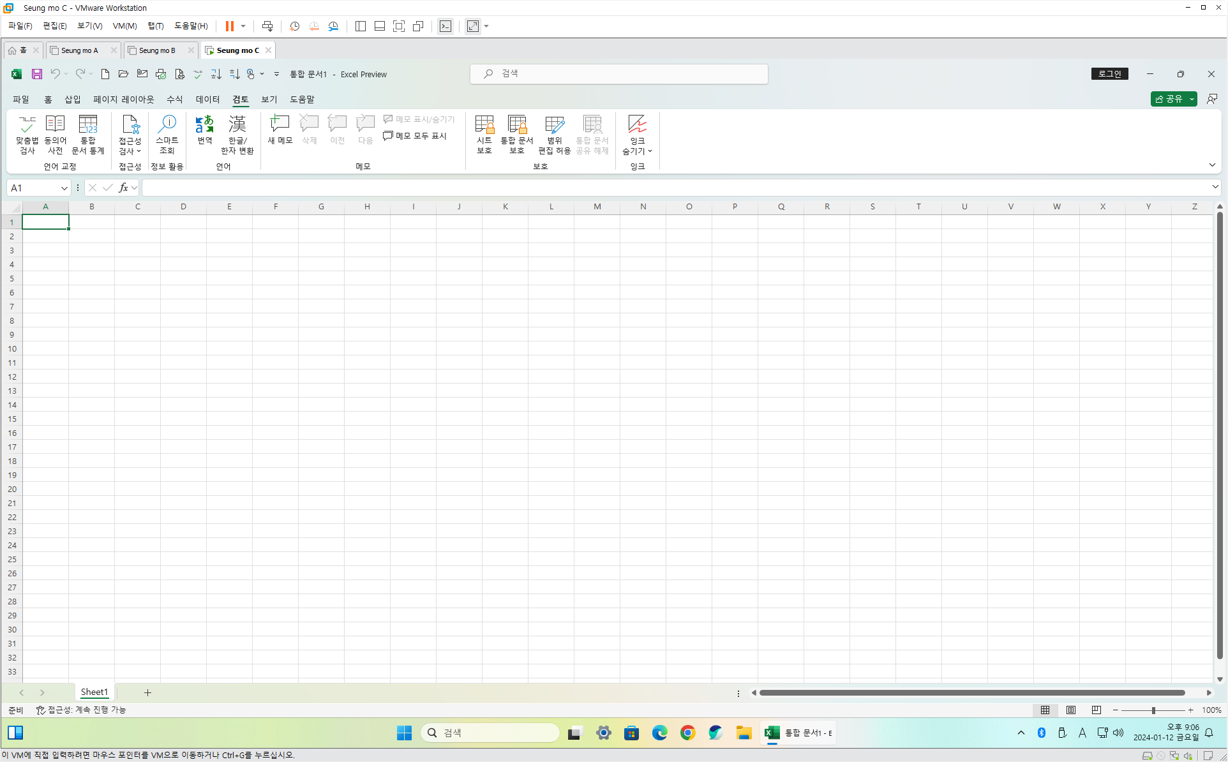This screenshot has height=762, width=1228.
Task: Open the Formulas (수식) ribbon tab
Action: [x=174, y=100]
